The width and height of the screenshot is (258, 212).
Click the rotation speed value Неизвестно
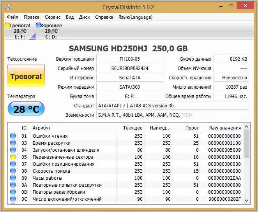point(231,78)
